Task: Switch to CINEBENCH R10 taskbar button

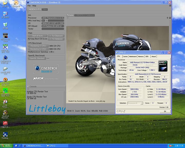Action: [34, 146]
